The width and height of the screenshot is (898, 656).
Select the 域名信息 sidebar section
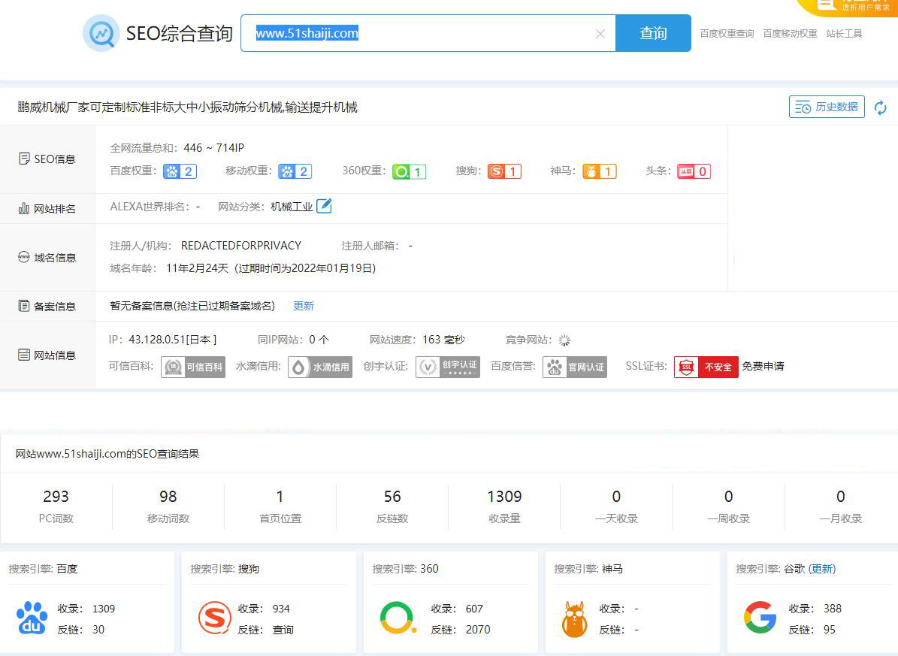[48, 257]
